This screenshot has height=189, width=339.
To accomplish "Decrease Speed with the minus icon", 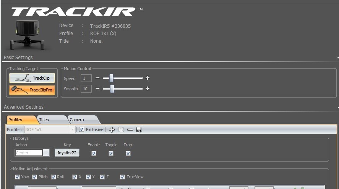I will 97,78.
